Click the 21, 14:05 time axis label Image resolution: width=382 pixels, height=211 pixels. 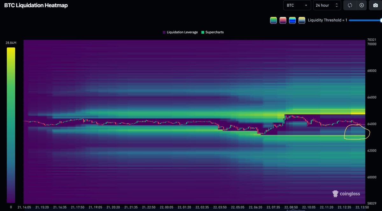(24, 207)
